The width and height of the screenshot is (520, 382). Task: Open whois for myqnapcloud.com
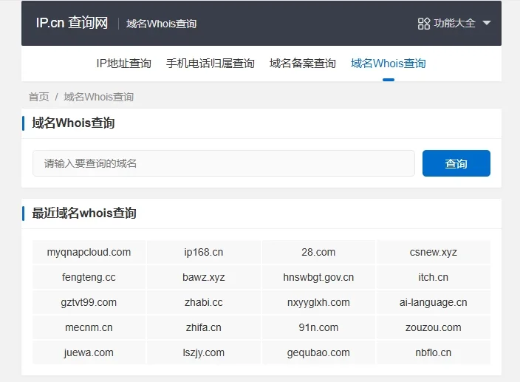89,253
